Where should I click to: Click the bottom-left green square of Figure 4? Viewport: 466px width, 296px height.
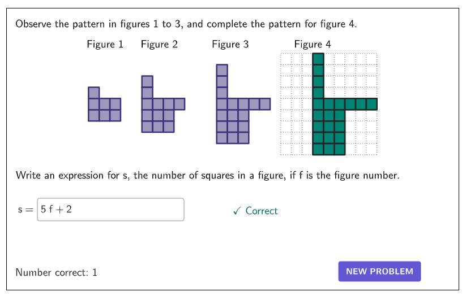[x=318, y=149]
